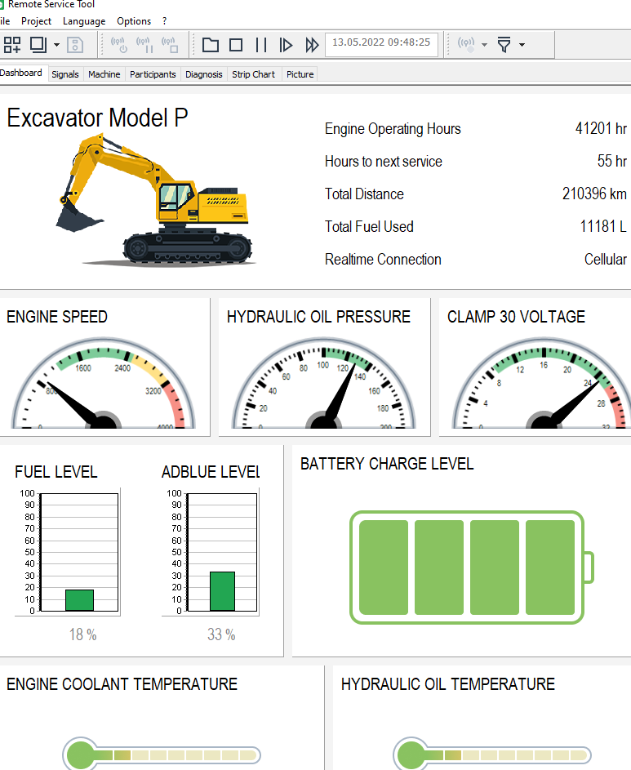Click the excavator picture

point(153,200)
